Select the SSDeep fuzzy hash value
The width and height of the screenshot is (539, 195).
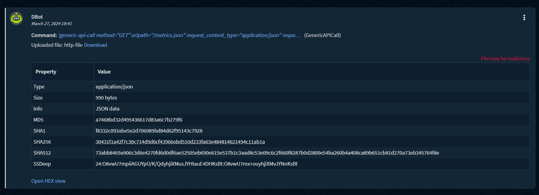[196, 164]
